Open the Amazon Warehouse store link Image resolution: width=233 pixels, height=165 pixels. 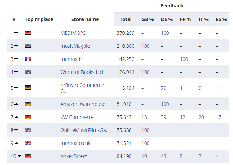click(x=82, y=104)
